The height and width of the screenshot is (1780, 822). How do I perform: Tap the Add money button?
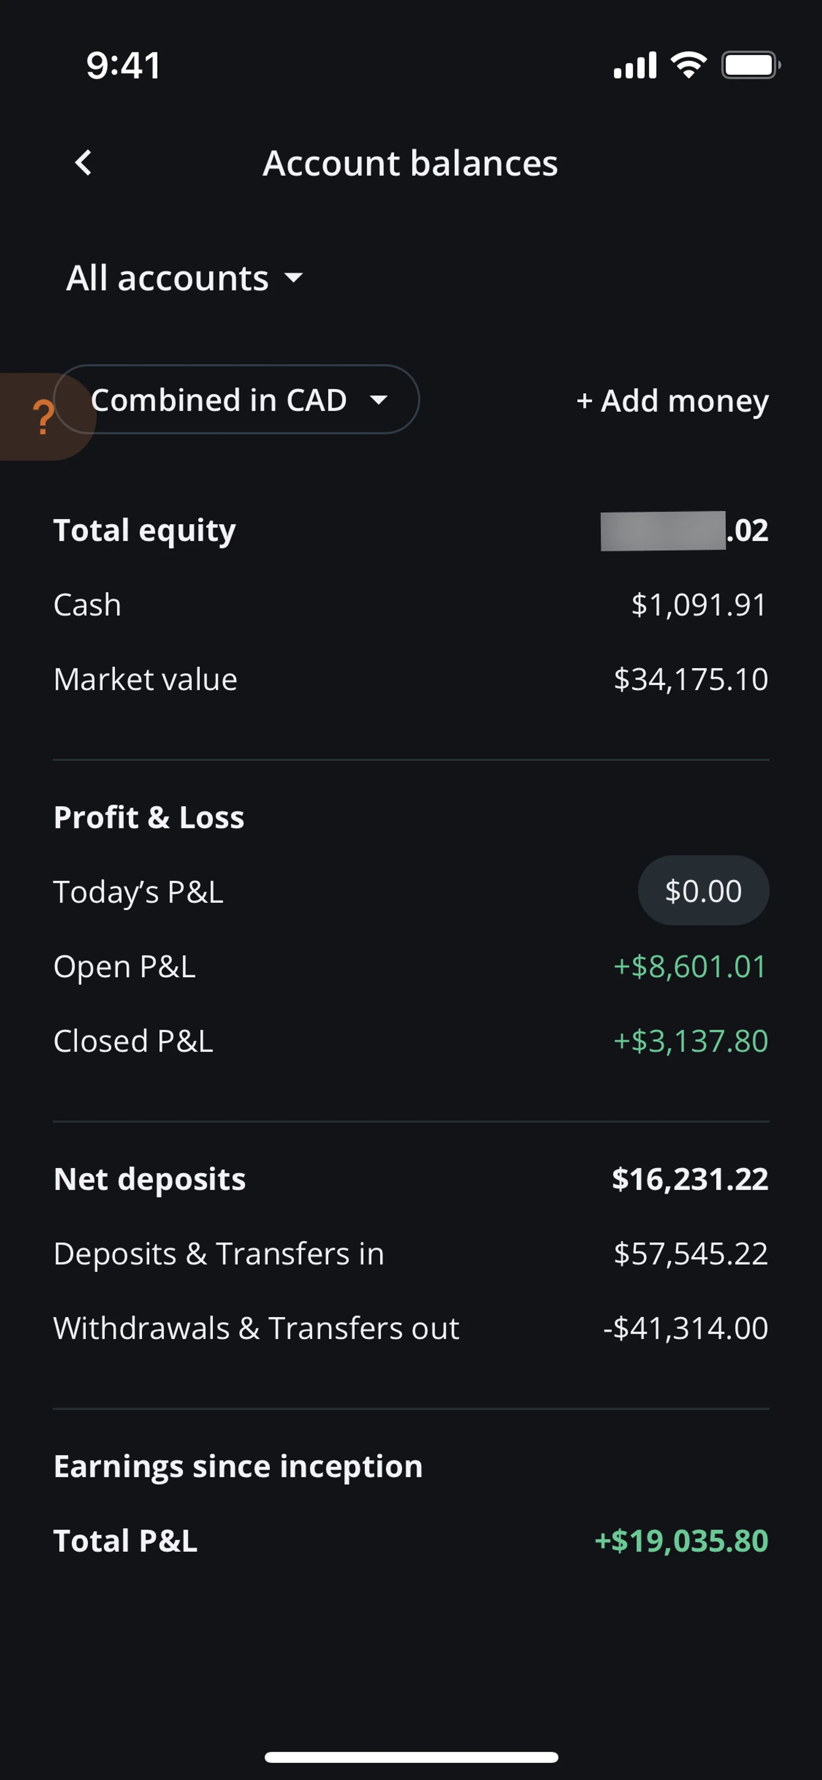pos(672,400)
